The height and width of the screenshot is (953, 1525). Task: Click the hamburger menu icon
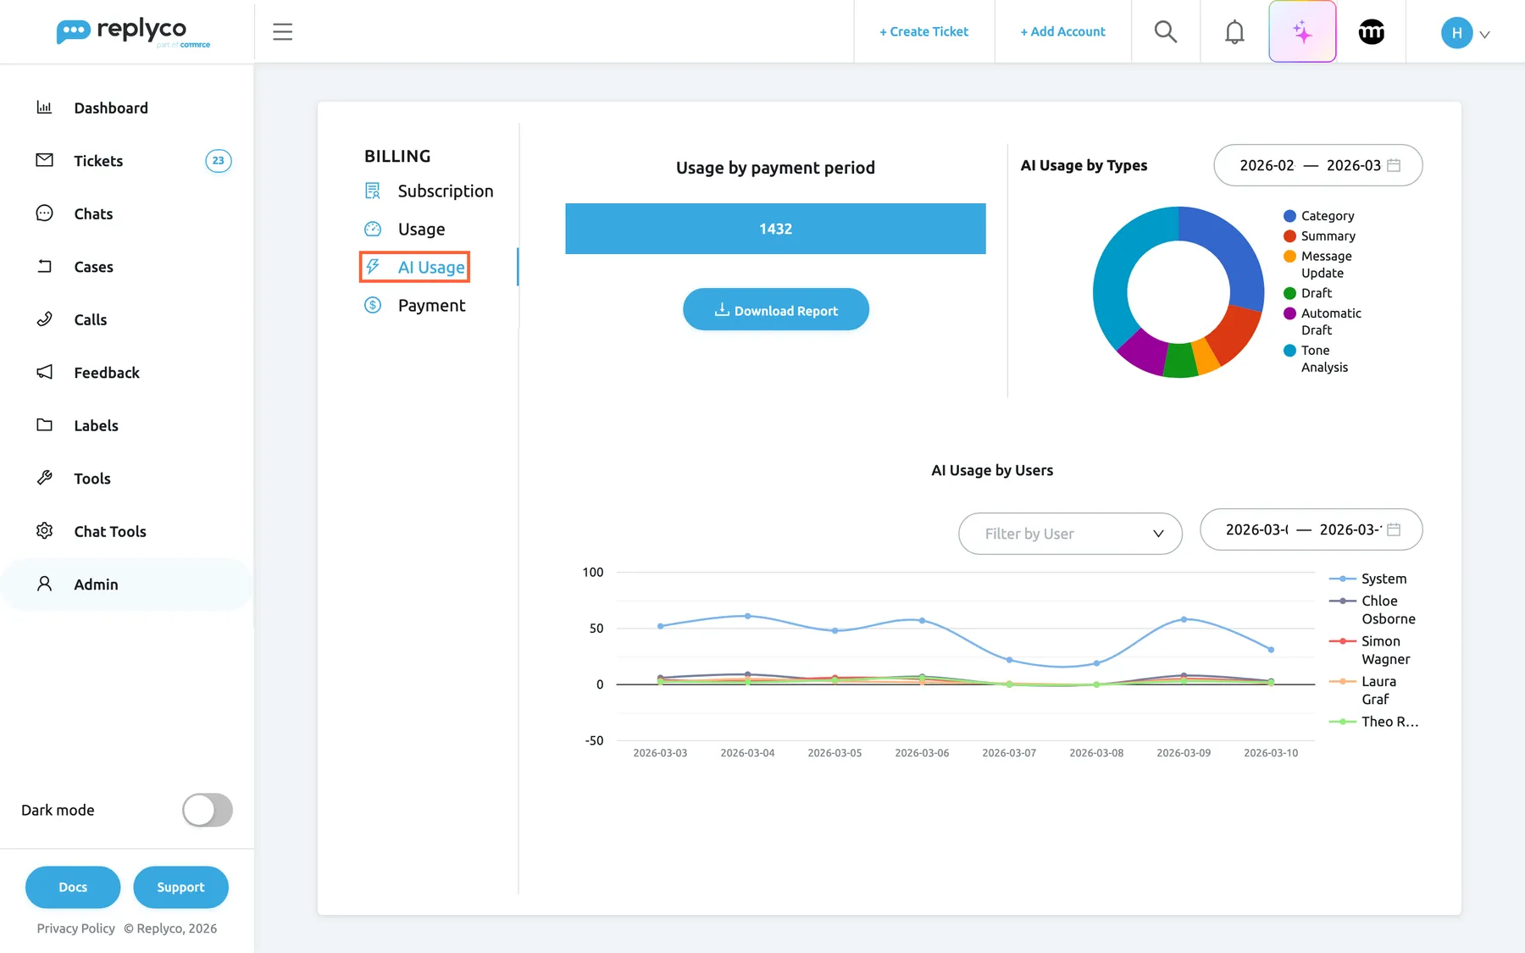282,32
